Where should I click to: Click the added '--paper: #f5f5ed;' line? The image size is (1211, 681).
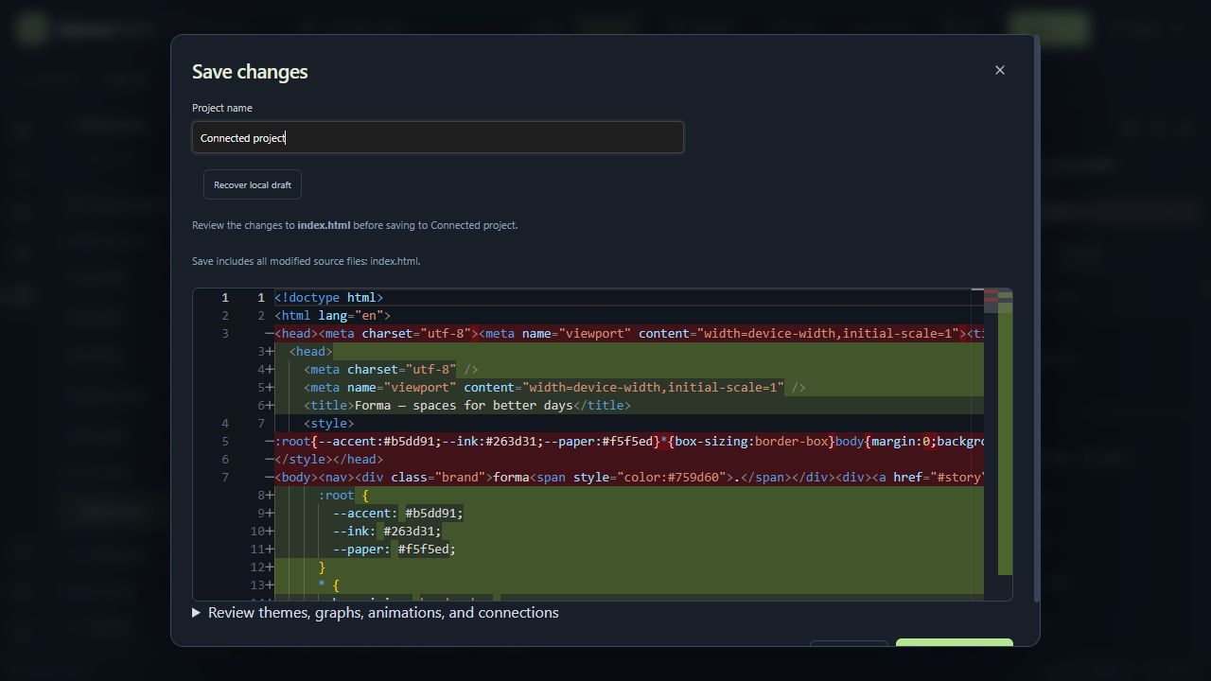point(629,550)
